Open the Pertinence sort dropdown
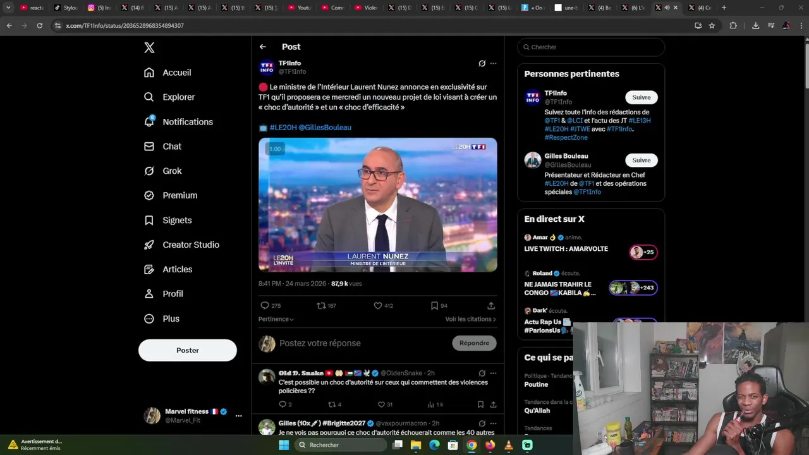This screenshot has width=809, height=455. (x=276, y=319)
